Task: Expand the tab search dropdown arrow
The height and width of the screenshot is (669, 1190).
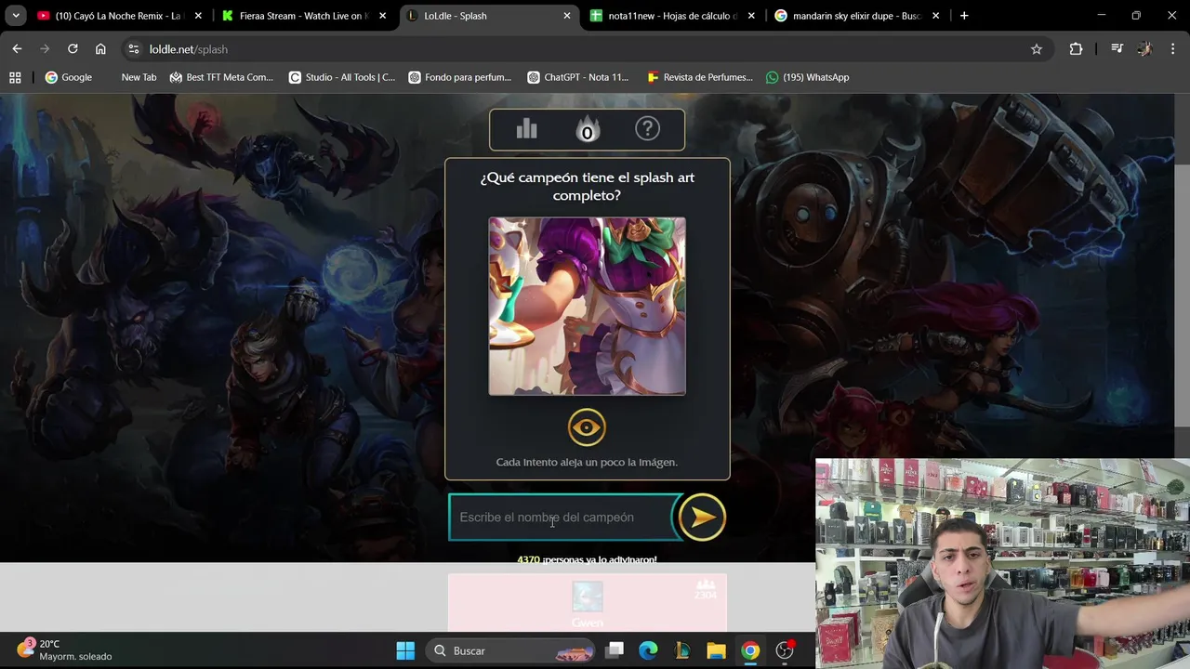Action: coord(16,16)
